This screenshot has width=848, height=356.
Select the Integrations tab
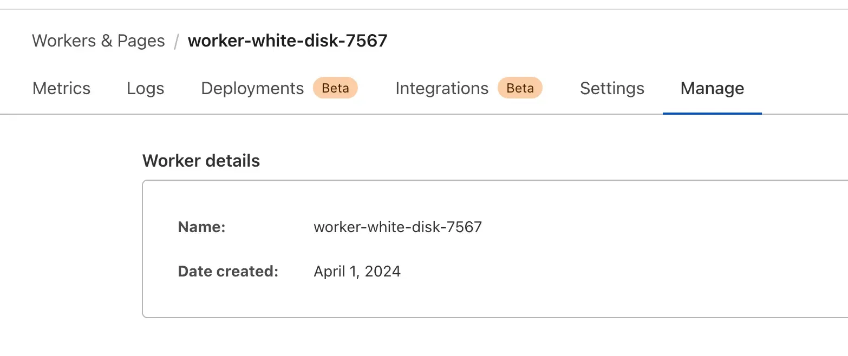[442, 88]
